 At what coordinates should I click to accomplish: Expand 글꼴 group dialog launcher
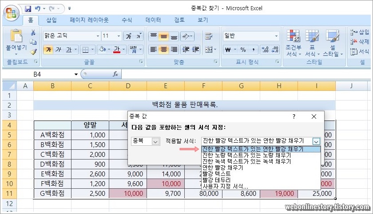(141, 62)
